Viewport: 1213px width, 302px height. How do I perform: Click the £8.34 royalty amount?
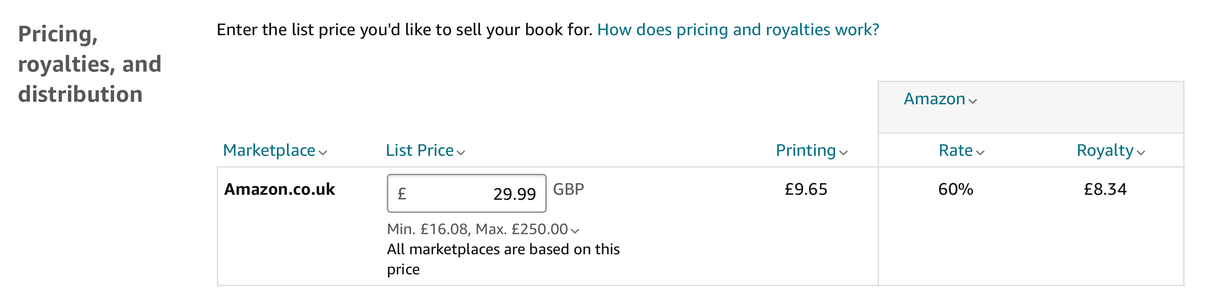tap(1105, 189)
